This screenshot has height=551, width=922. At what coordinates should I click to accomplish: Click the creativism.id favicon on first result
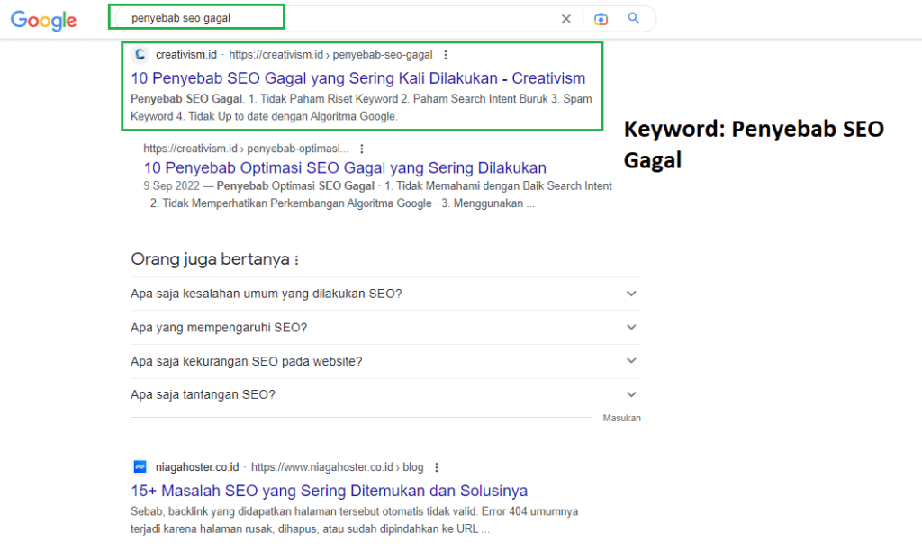140,54
